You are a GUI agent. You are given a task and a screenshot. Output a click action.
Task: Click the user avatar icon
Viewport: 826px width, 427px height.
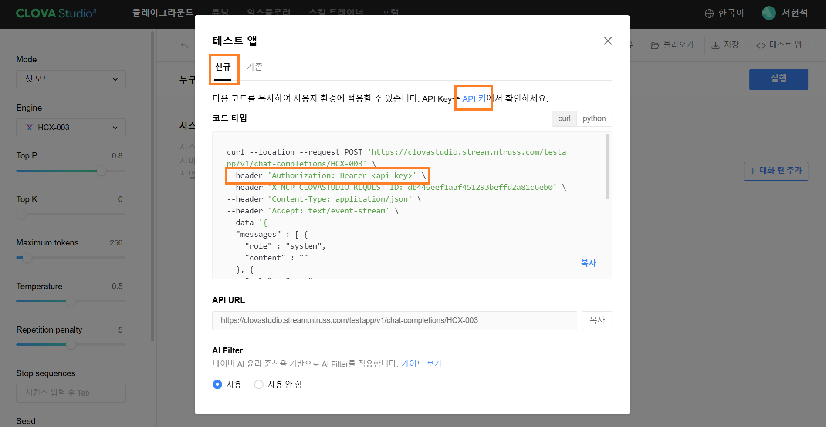pos(769,13)
